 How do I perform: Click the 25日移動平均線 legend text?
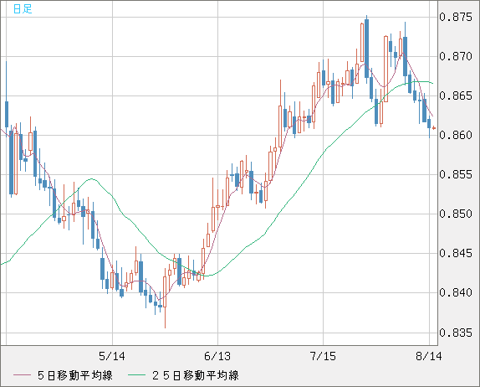(x=196, y=375)
